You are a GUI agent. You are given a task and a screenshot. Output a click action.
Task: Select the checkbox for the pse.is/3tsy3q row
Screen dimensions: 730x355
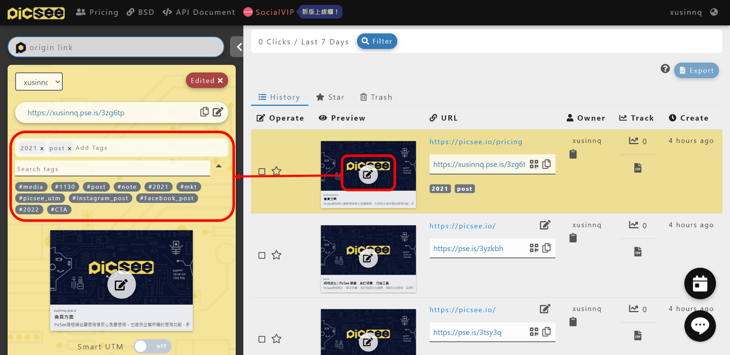coord(262,339)
